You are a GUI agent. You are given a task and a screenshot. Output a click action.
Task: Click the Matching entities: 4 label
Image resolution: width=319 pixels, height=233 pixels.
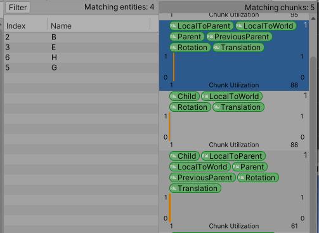[119, 7]
